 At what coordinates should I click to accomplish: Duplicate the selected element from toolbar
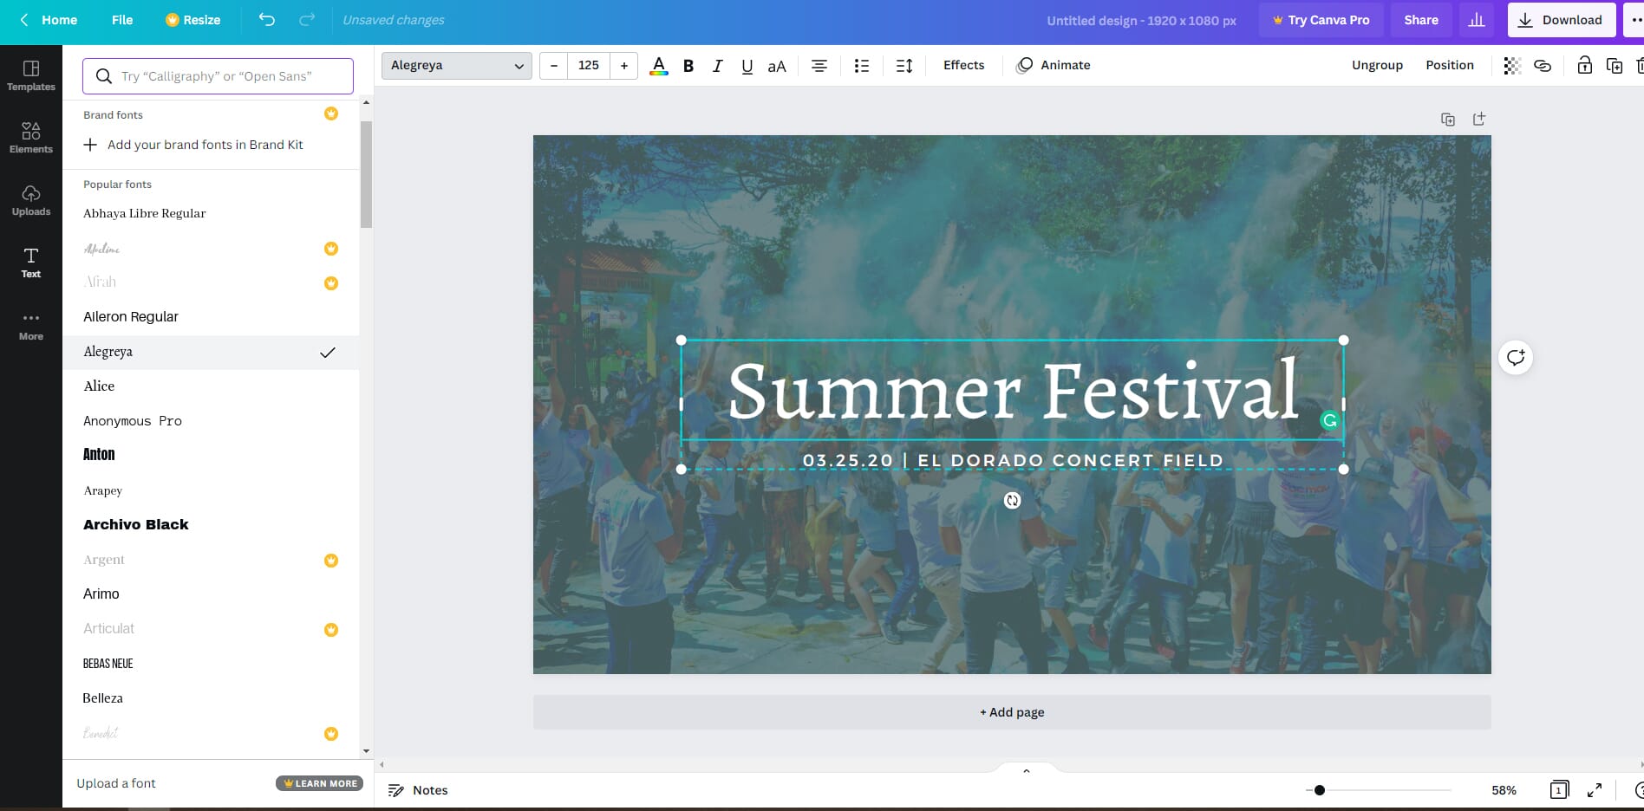[x=1615, y=66]
